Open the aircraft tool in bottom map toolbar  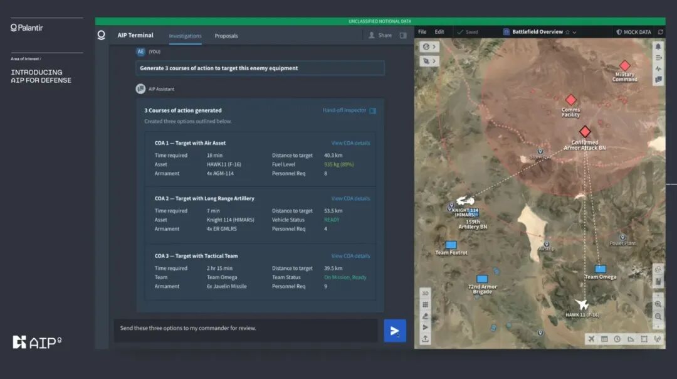(592, 339)
